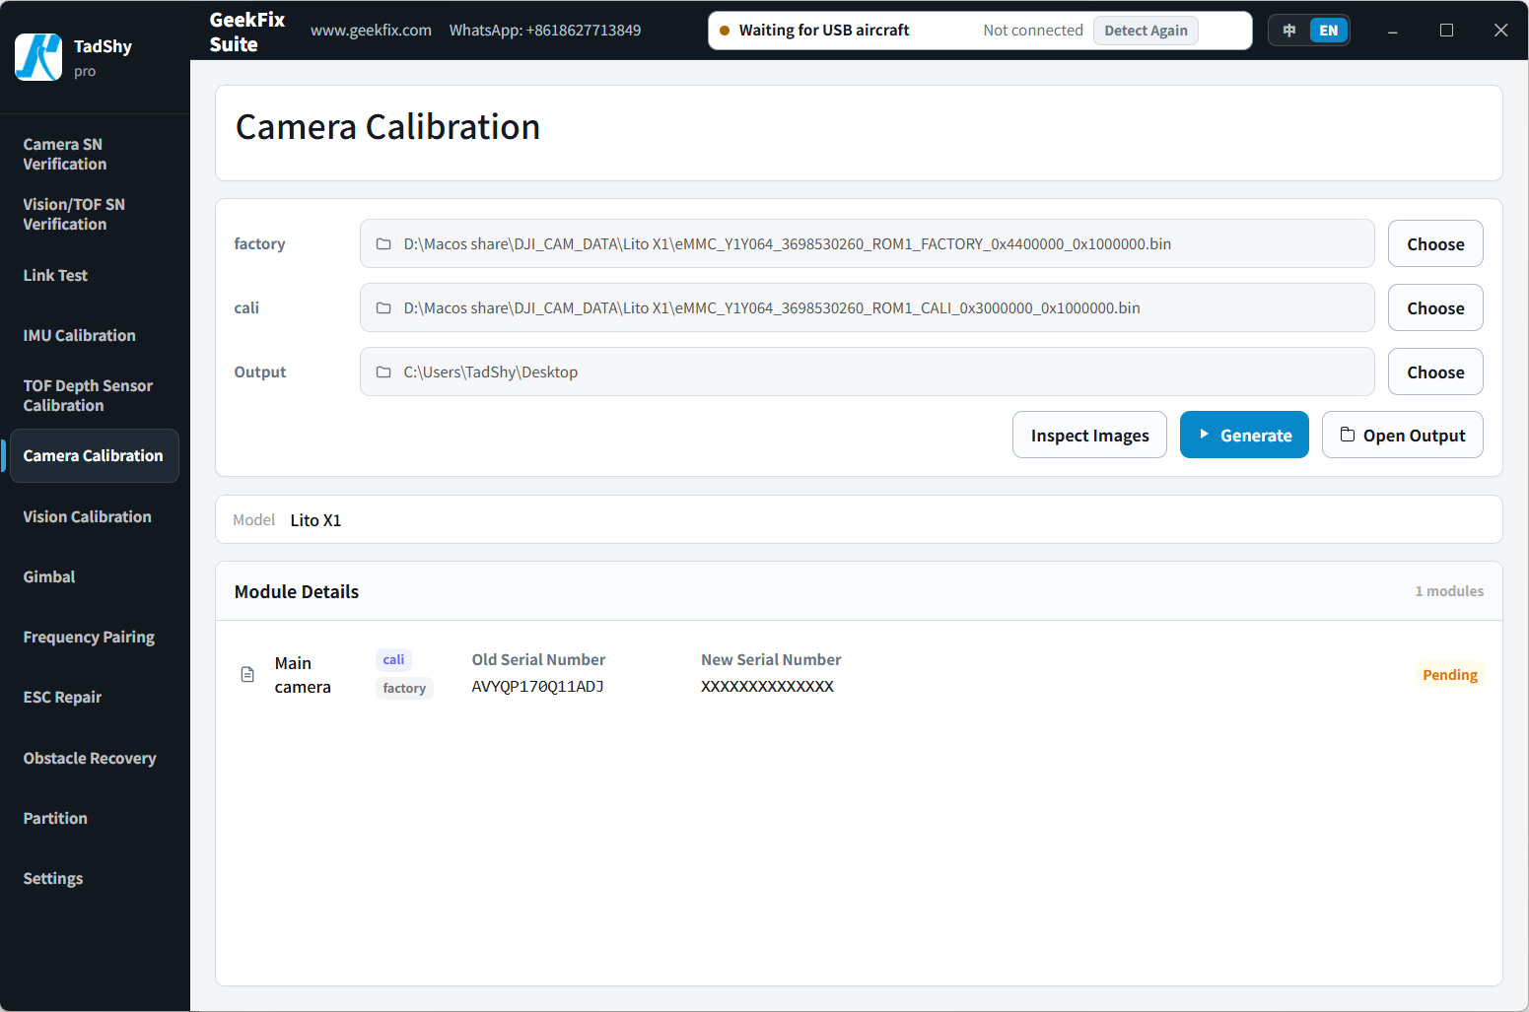The height and width of the screenshot is (1012, 1529).
Task: Click the folder icon in the Output path field
Action: 383,372
